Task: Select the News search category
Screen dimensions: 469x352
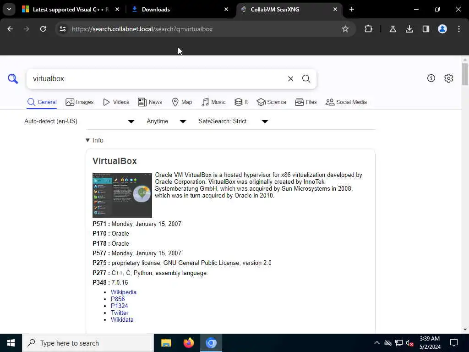Action: click(x=150, y=102)
